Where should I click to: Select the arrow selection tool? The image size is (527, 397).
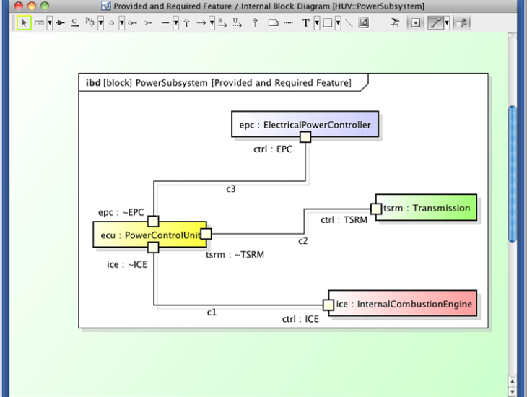(24, 23)
